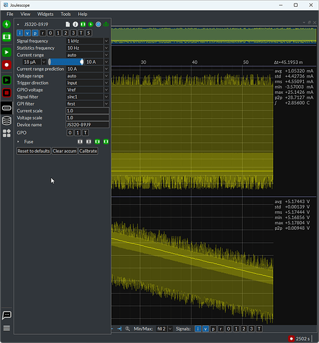
Task: Click the Calibrate button
Action: point(88,151)
